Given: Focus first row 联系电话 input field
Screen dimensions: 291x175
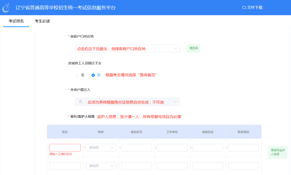Looking at the screenshot, I should point(244,148).
